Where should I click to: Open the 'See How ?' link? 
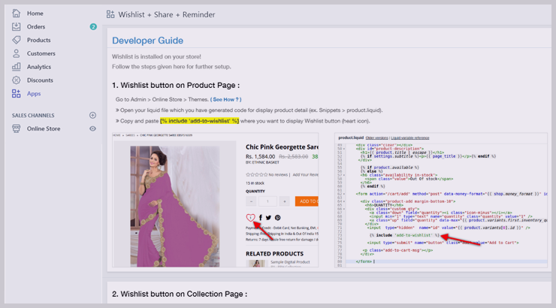coord(226,99)
